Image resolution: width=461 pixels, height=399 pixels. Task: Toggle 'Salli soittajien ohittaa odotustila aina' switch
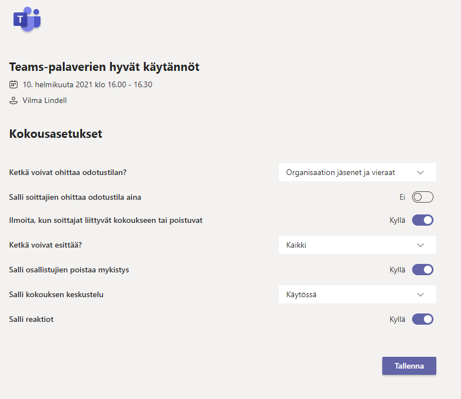[x=422, y=197]
